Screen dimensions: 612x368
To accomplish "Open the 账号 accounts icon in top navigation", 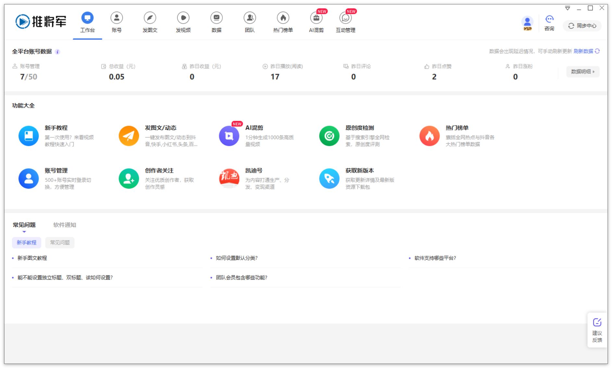I will coord(117,18).
